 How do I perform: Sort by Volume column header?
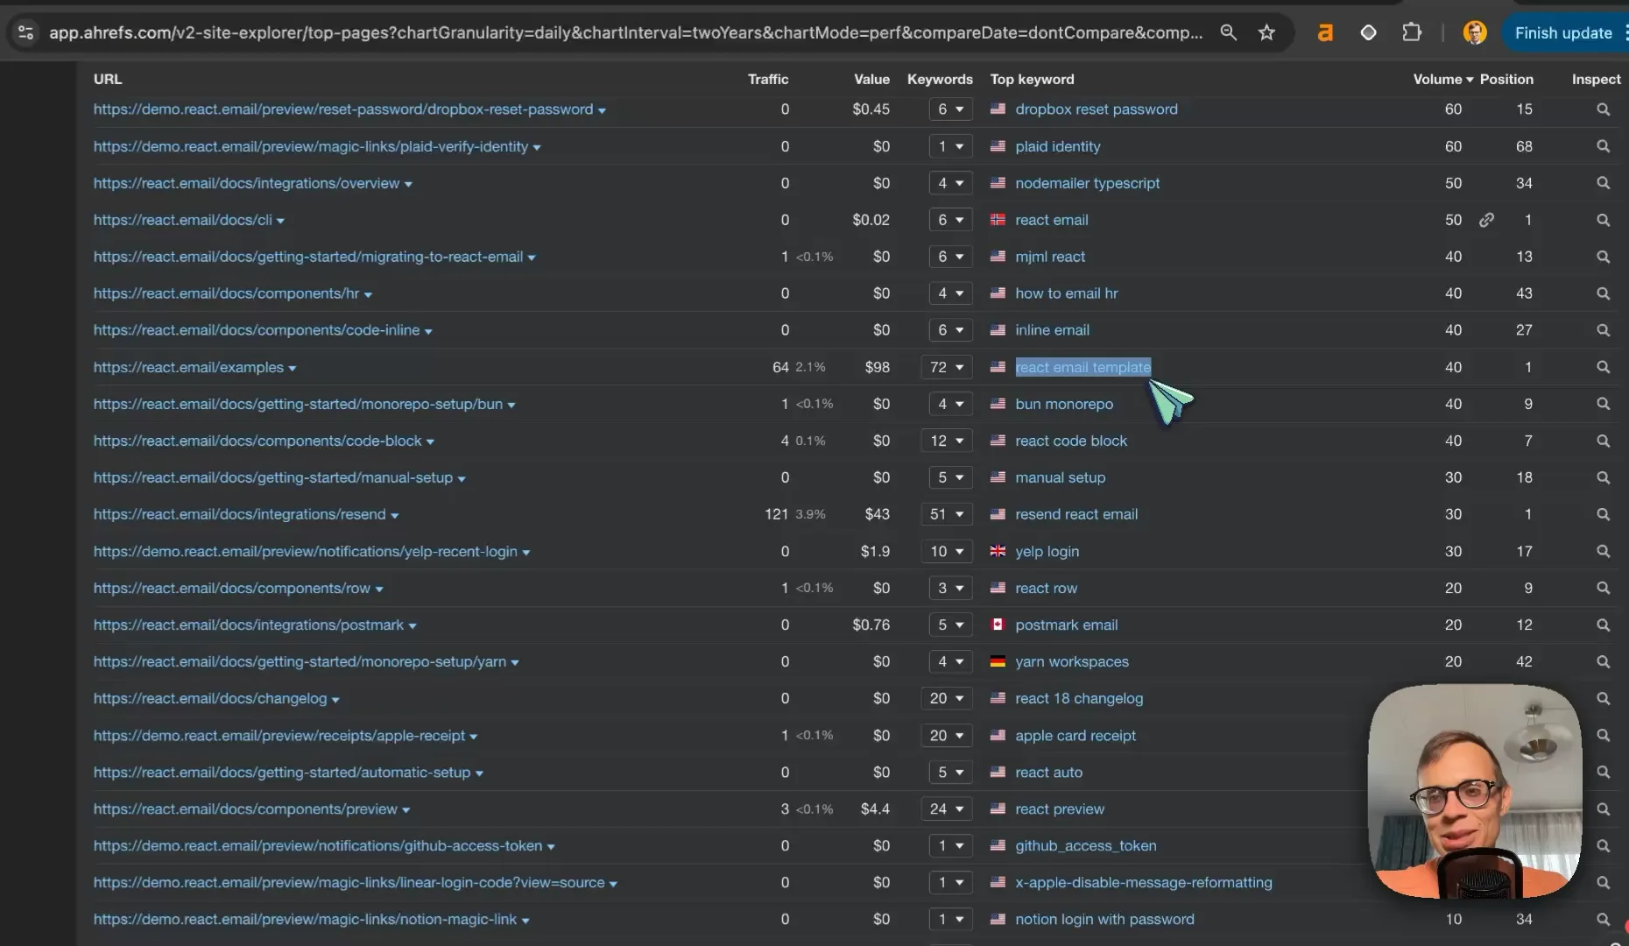coord(1442,79)
